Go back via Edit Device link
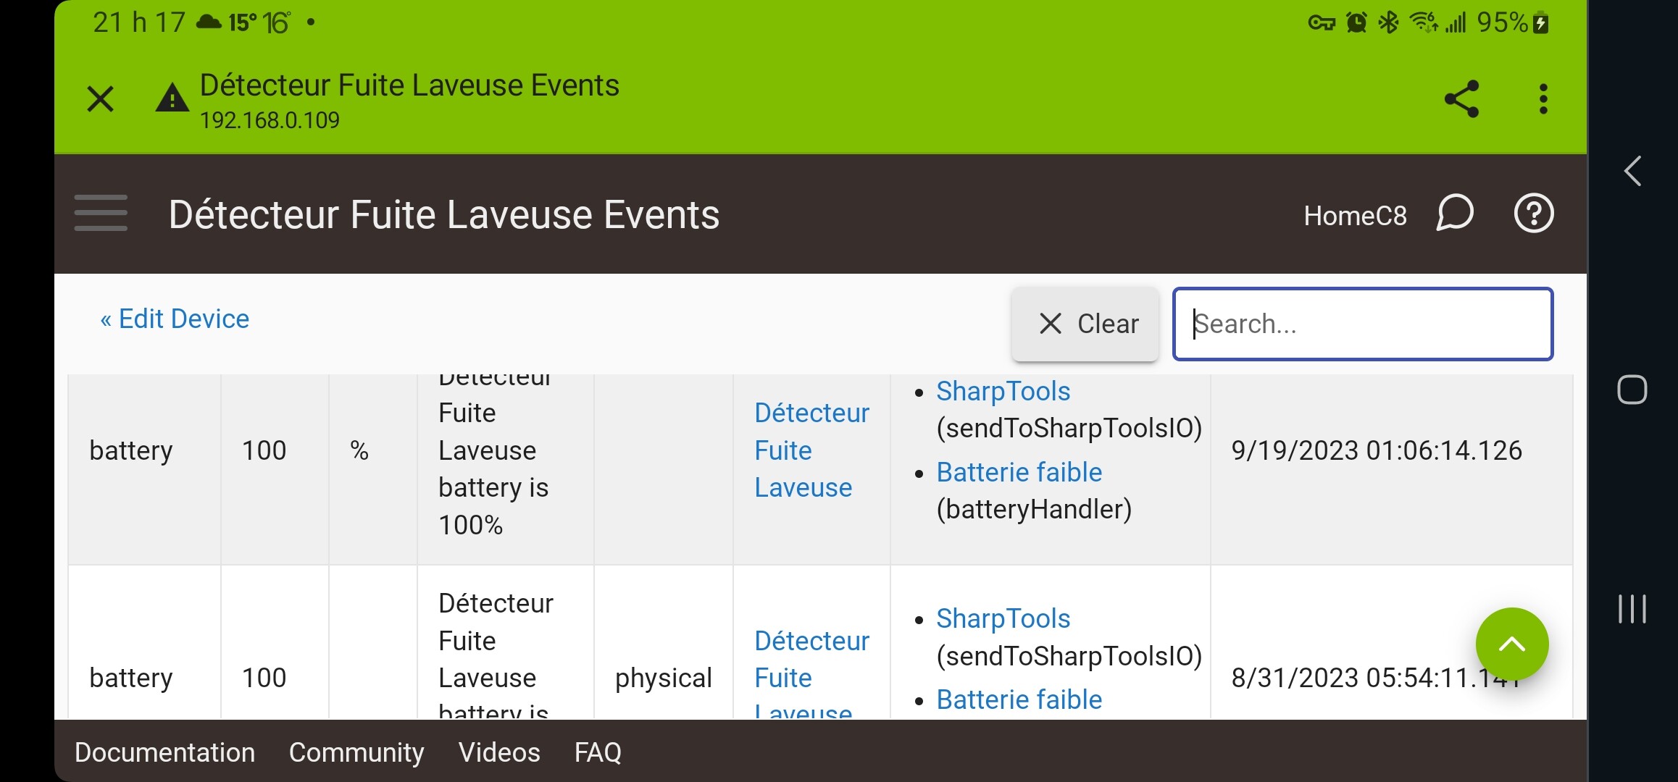The height and width of the screenshot is (782, 1678). pos(175,319)
